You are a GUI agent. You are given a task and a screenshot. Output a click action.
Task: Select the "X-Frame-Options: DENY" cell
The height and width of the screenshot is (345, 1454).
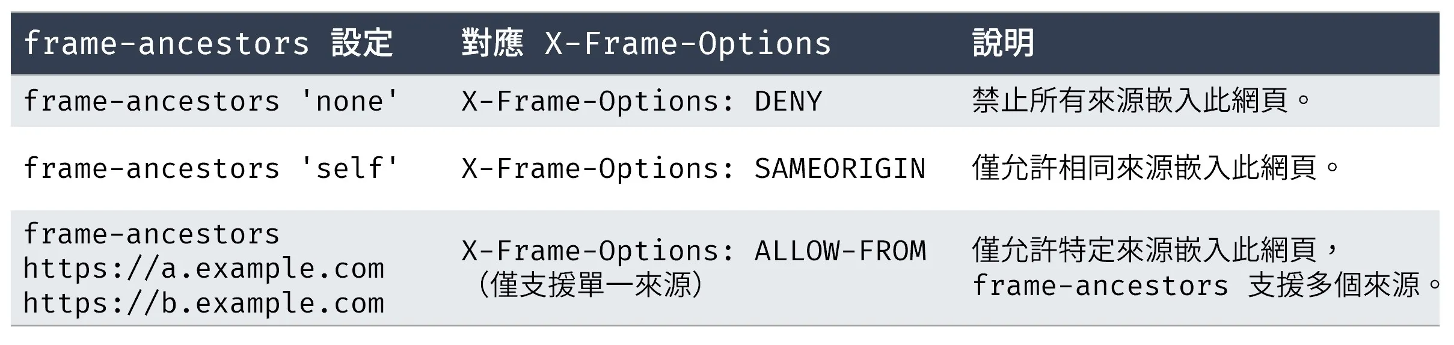[642, 101]
